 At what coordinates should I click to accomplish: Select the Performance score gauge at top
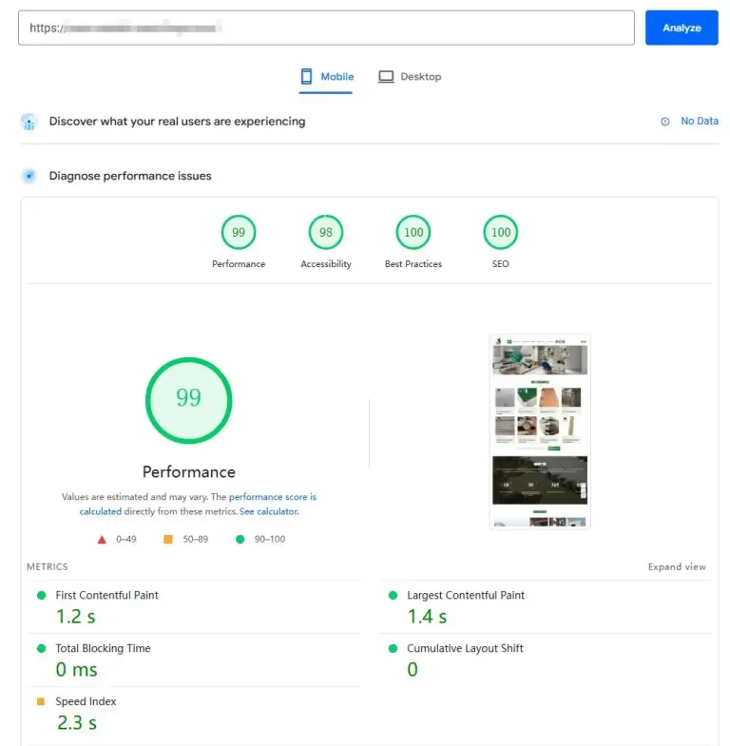(239, 233)
